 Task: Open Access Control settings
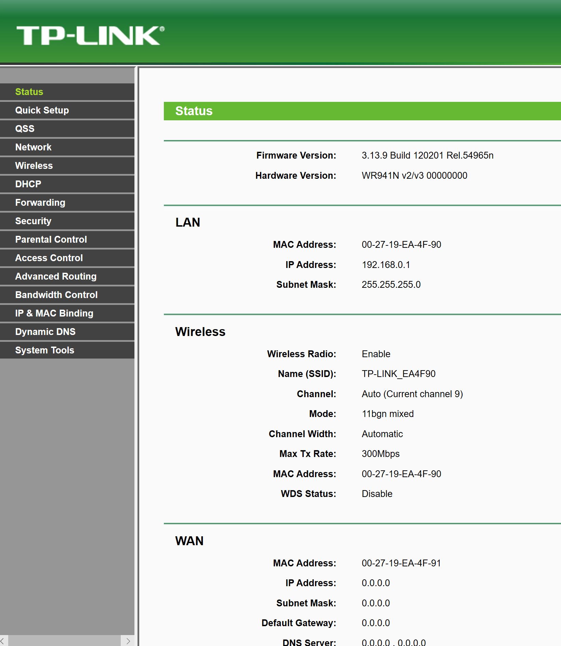[67, 258]
